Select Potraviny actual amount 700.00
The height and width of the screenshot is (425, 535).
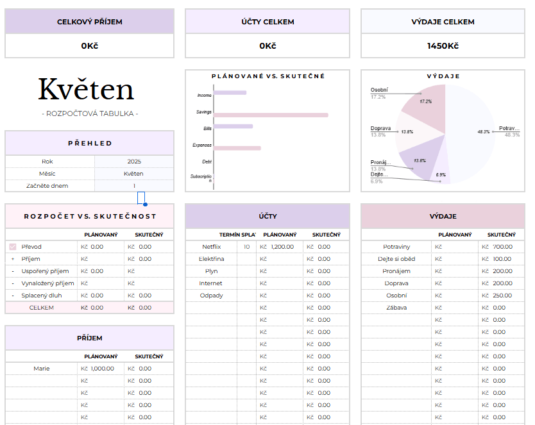tap(502, 247)
